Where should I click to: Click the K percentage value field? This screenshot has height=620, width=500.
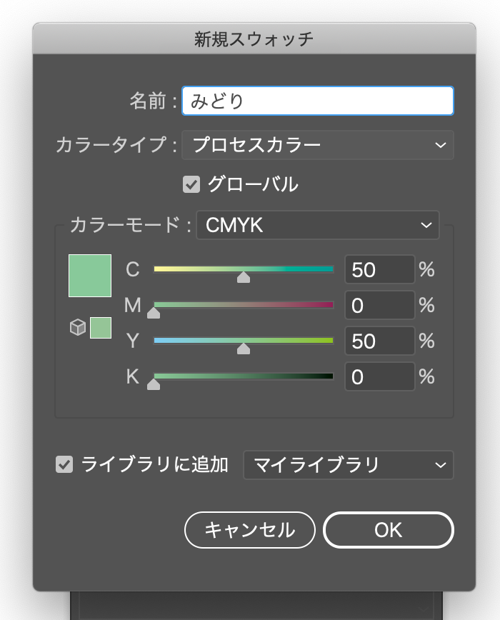click(379, 376)
